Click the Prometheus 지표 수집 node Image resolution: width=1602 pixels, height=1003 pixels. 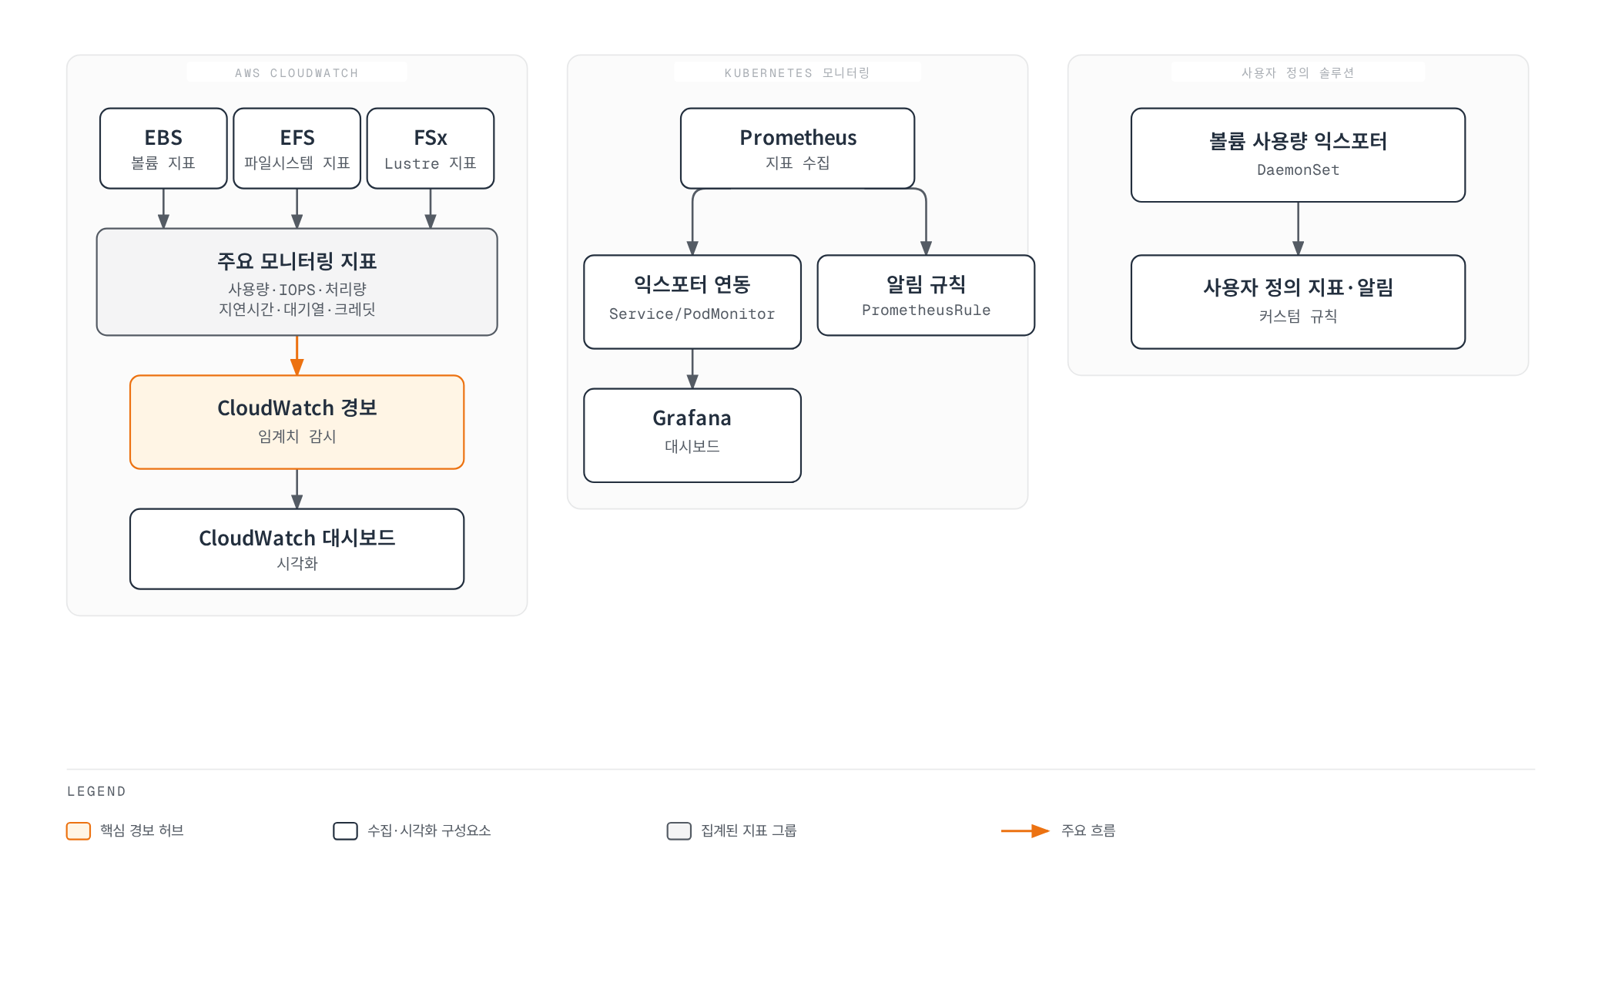798,148
